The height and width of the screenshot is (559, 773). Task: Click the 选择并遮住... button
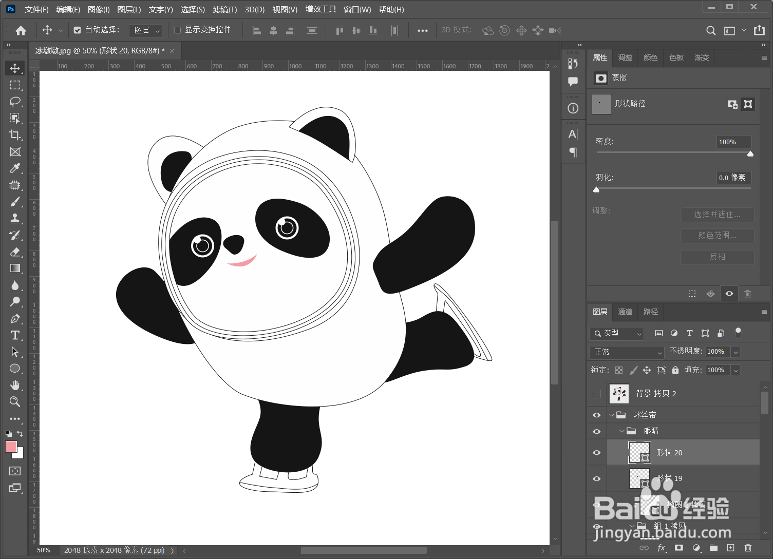[x=718, y=214]
